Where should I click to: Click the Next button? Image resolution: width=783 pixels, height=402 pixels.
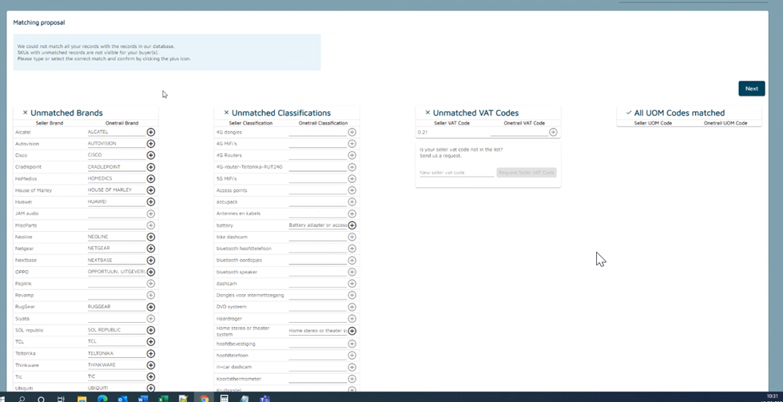pyautogui.click(x=751, y=89)
